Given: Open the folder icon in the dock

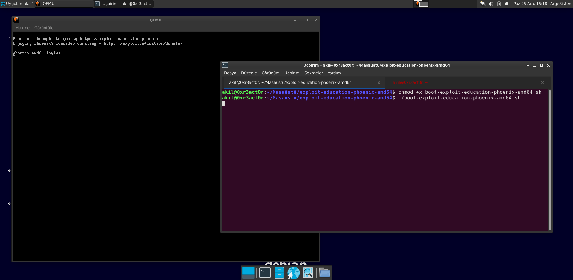Looking at the screenshot, I should click(324, 273).
